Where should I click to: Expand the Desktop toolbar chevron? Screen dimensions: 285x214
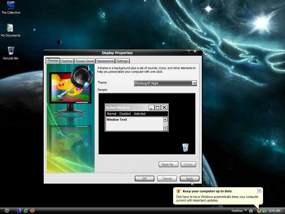point(246,210)
